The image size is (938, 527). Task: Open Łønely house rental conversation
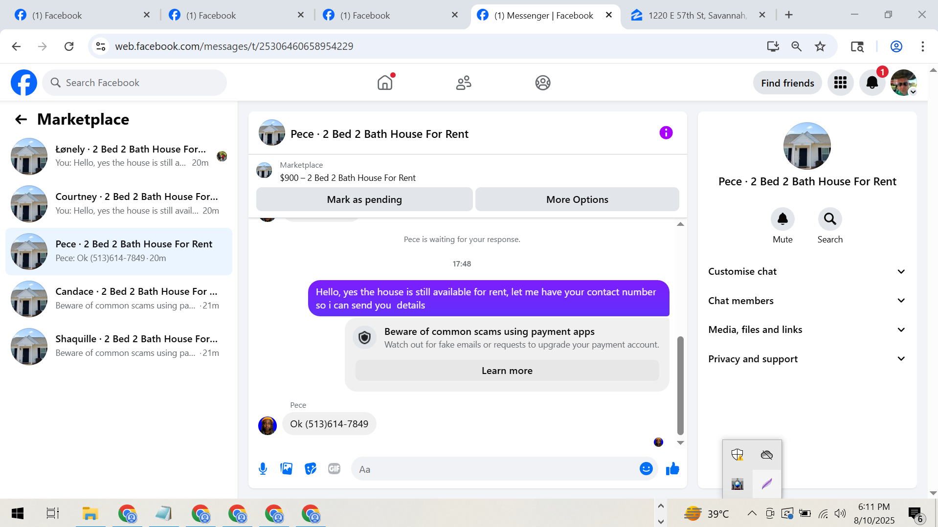tap(119, 156)
